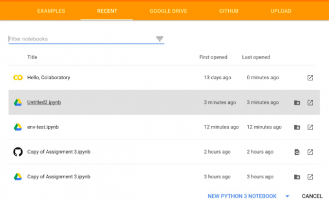Click the GitHub icon beside Copy of Assignment 3
Image resolution: width=329 pixels, height=204 pixels.
point(18,151)
